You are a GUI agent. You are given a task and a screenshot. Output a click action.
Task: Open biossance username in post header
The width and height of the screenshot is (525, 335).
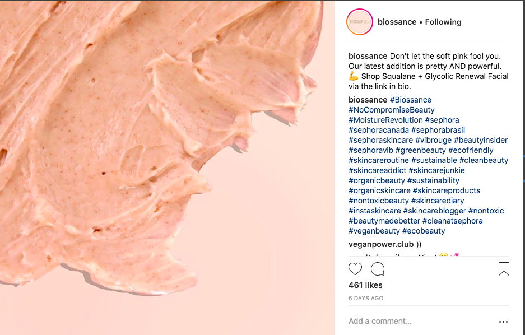397,22
